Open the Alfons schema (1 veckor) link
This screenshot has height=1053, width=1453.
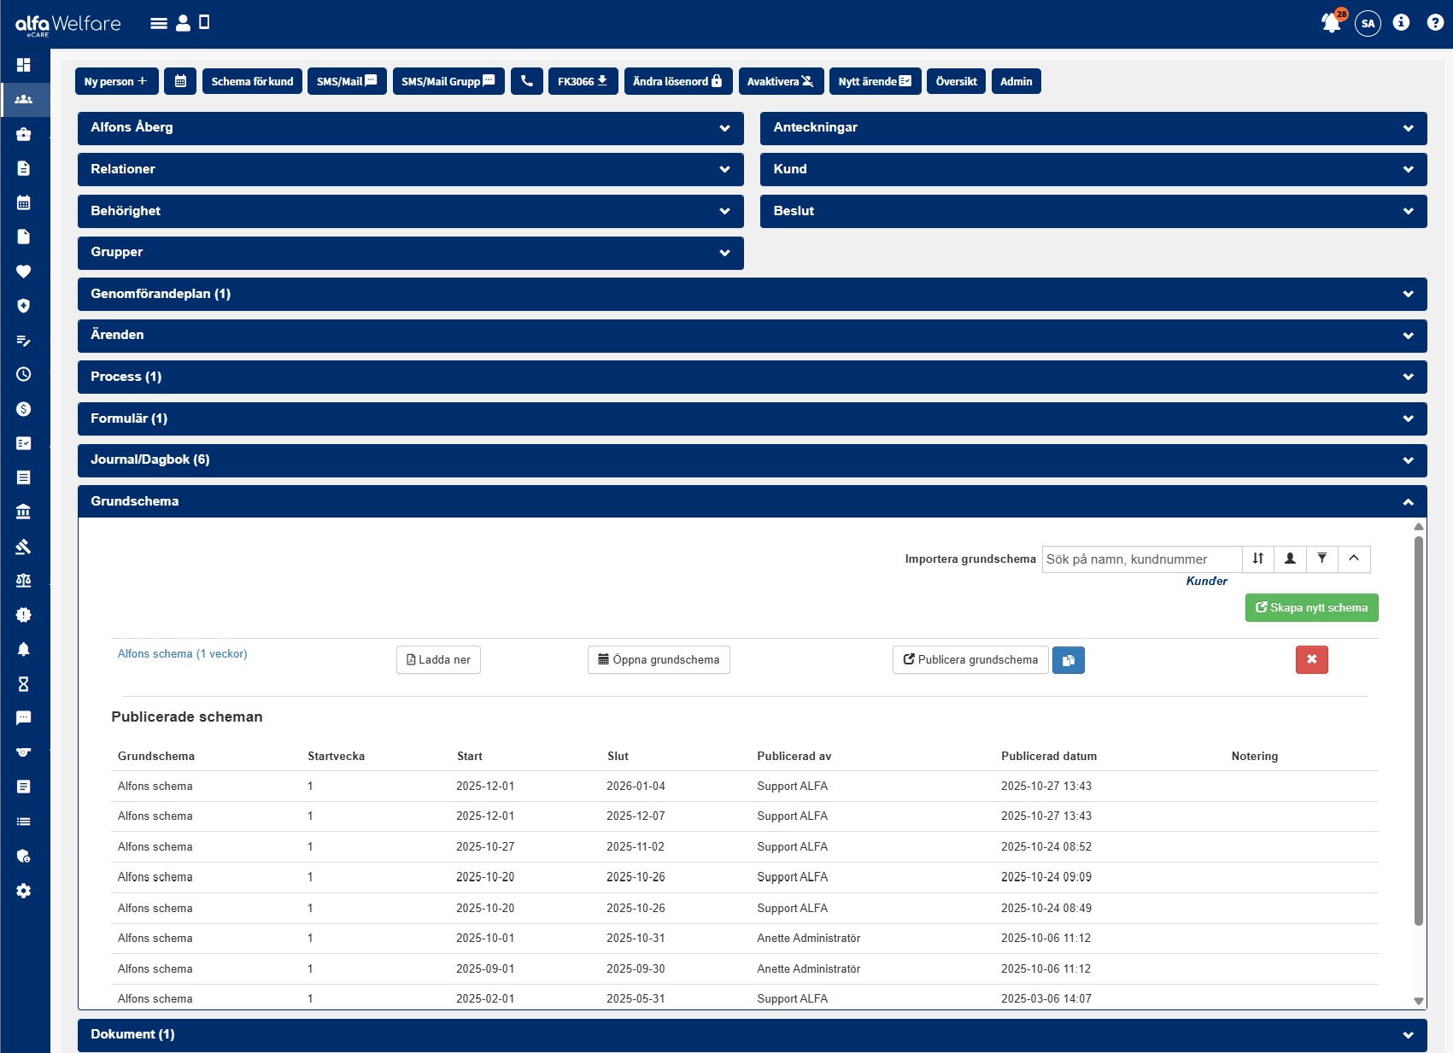point(182,654)
